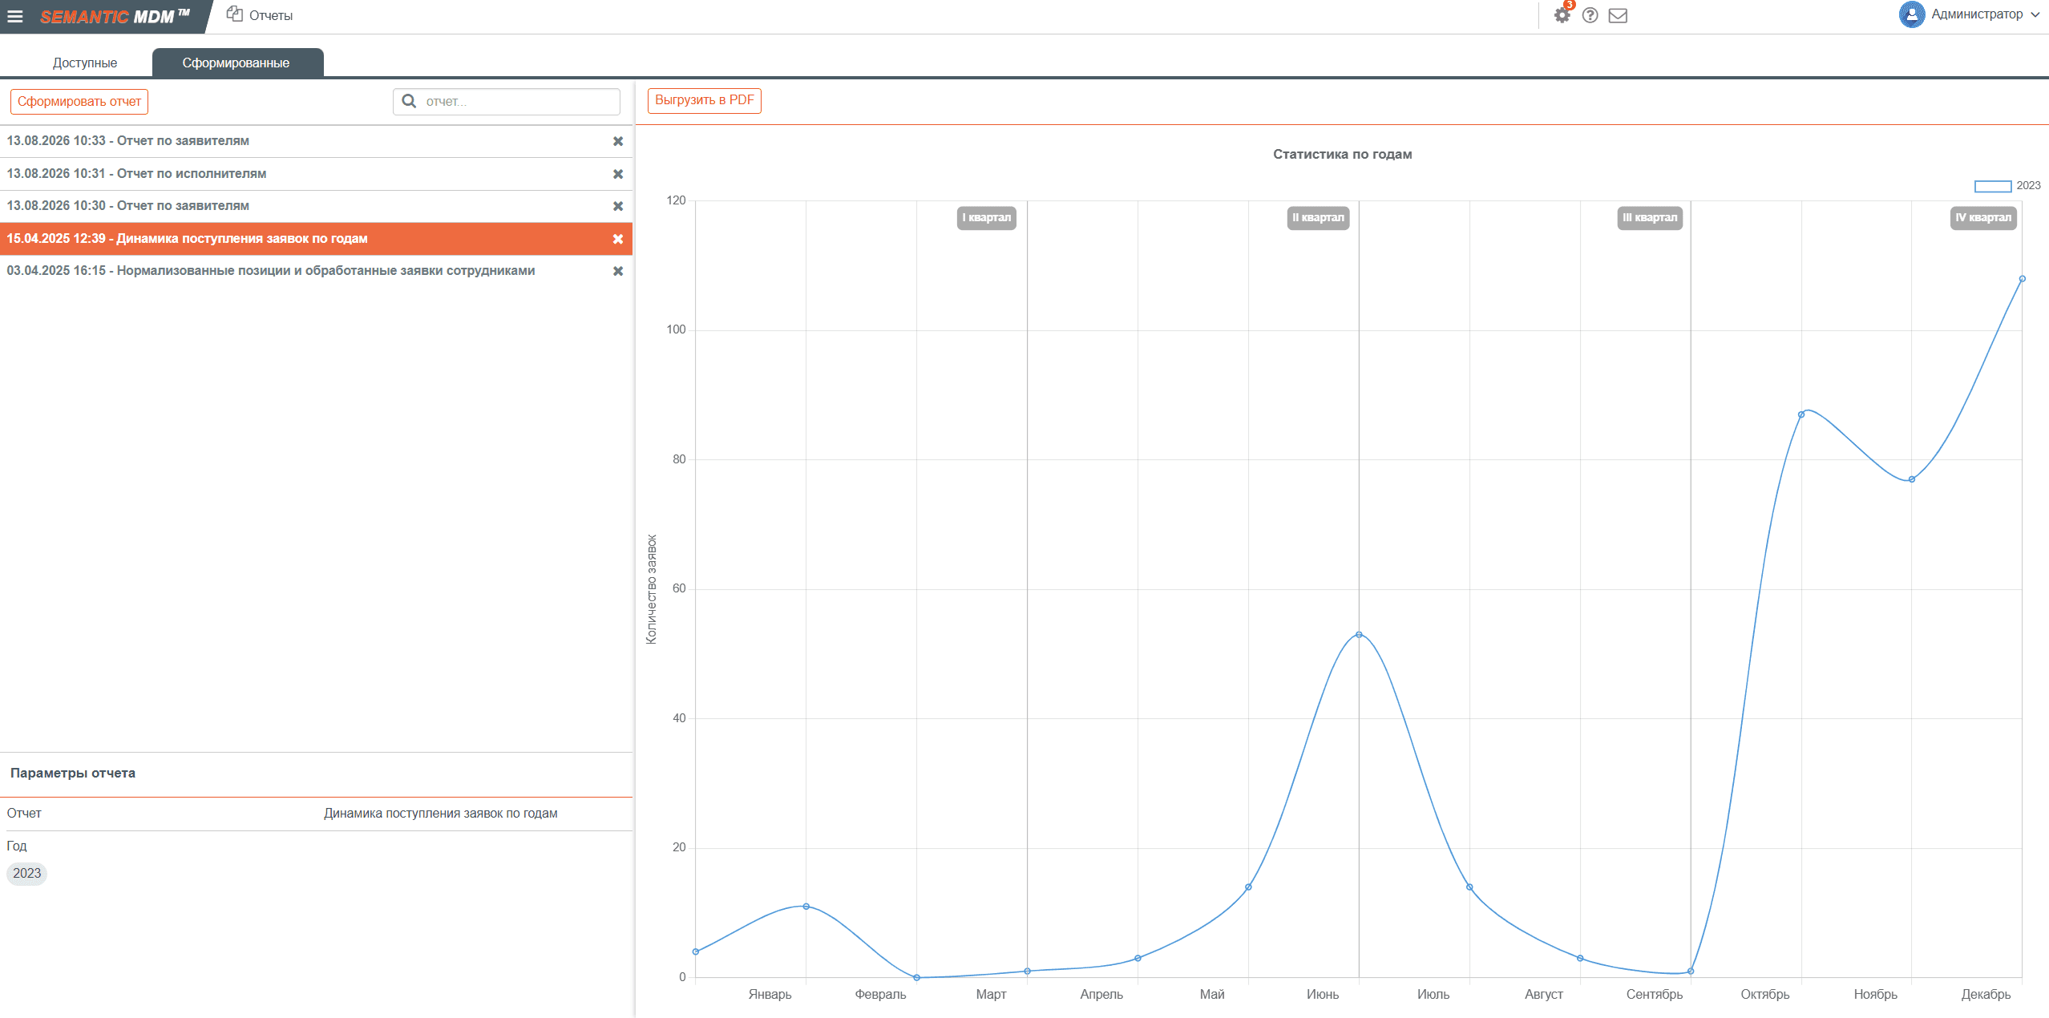
Task: Delete the Динамика поступления заявок row
Action: [618, 239]
